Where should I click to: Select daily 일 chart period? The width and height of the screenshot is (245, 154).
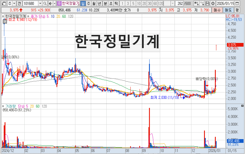(83, 3)
